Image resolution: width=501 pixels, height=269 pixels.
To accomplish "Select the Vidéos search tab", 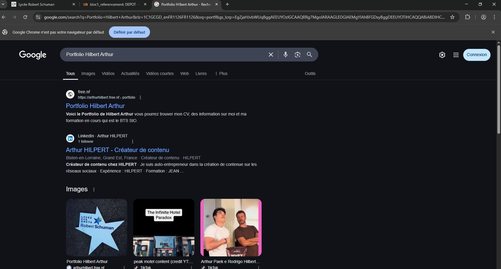I will pos(108,73).
